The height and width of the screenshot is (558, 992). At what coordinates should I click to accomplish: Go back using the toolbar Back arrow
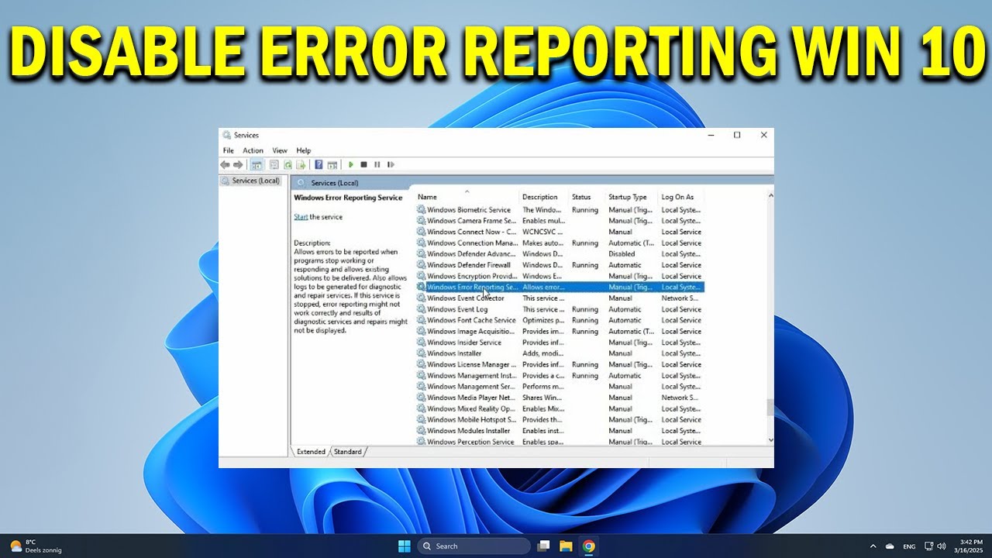(225, 164)
